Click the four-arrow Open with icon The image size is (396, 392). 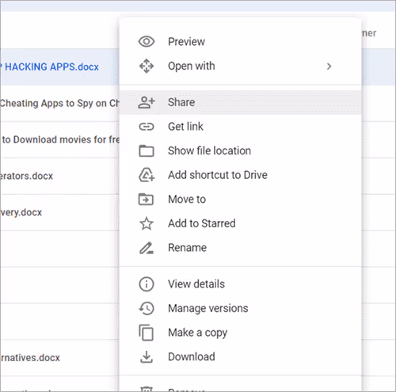coord(147,66)
